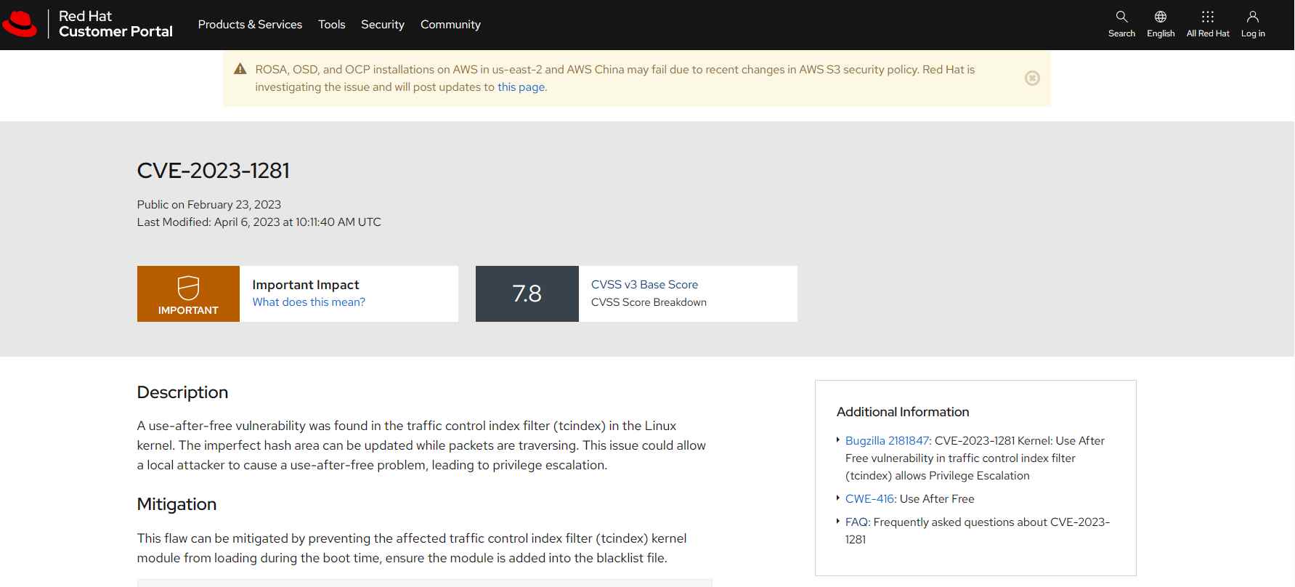Open the All Red Hat grid icon
The height and width of the screenshot is (587, 1295).
[1208, 17]
